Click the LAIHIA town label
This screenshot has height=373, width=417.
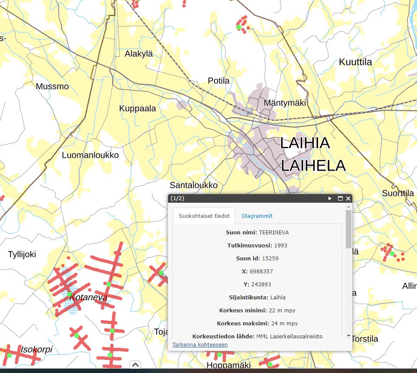pyautogui.click(x=305, y=143)
